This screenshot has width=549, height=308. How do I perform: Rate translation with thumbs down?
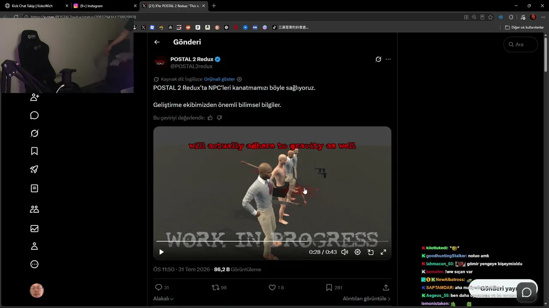tap(219, 118)
